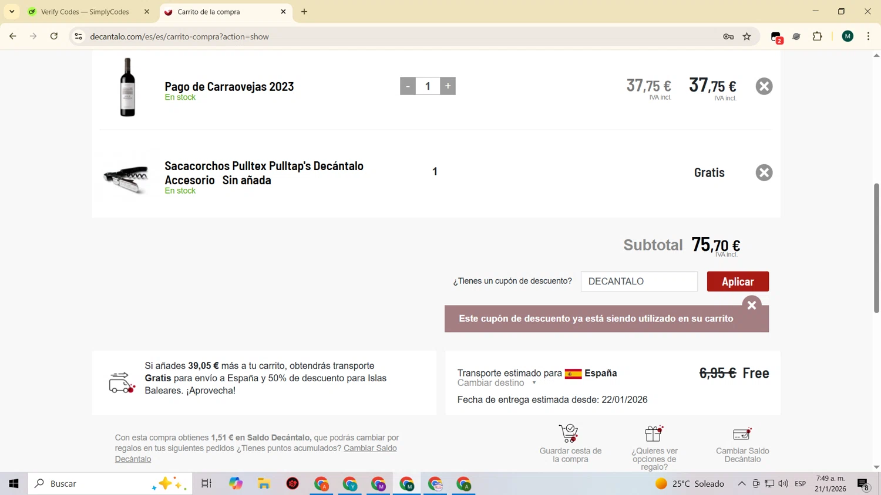Click the wine bottle thumbnail
Viewport: 881px width, 495px height.
[127, 87]
